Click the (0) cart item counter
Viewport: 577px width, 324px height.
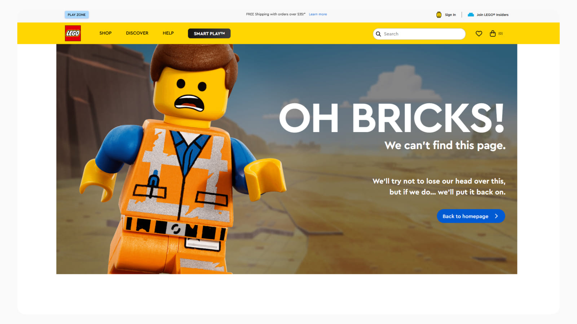[x=500, y=33]
